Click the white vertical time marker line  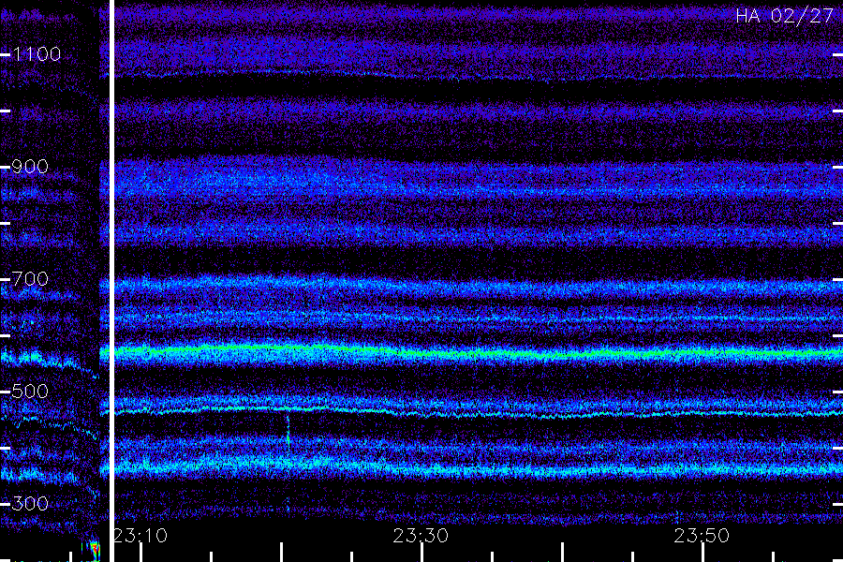click(x=111, y=281)
